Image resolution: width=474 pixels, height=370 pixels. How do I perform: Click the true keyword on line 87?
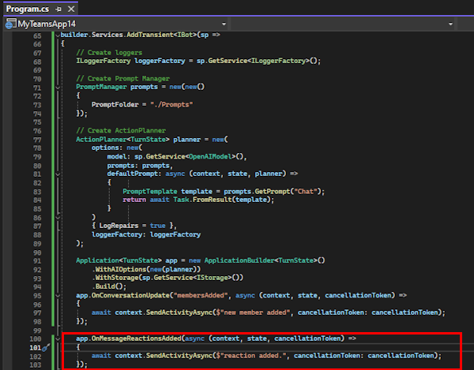click(158, 226)
